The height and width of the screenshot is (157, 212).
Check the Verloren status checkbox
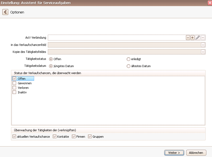tap(14, 88)
